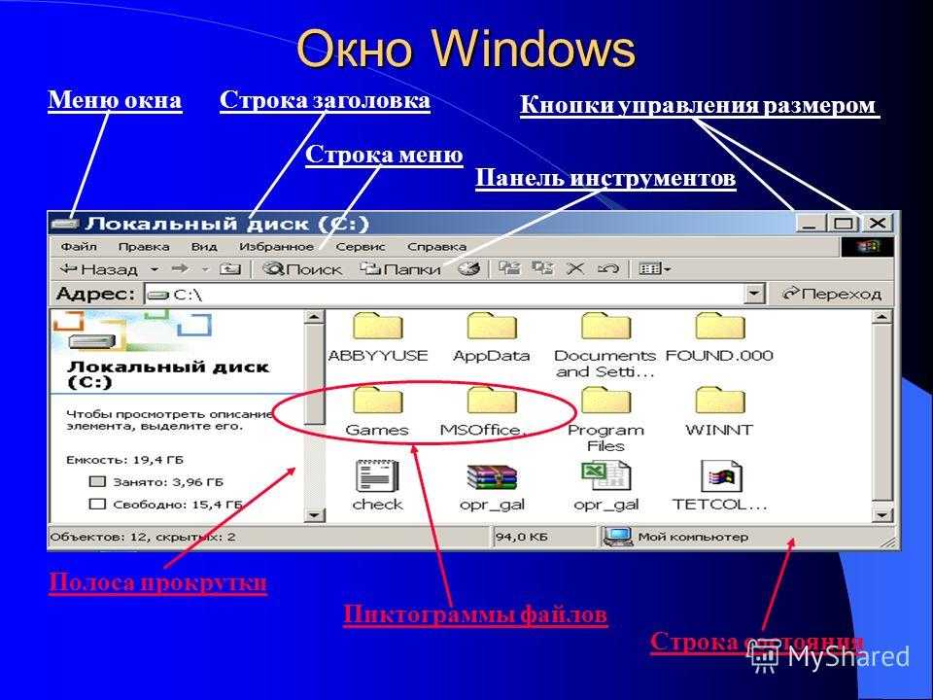The width and height of the screenshot is (933, 700).
Task: Click the History icon next to Папки
Action: point(469,268)
